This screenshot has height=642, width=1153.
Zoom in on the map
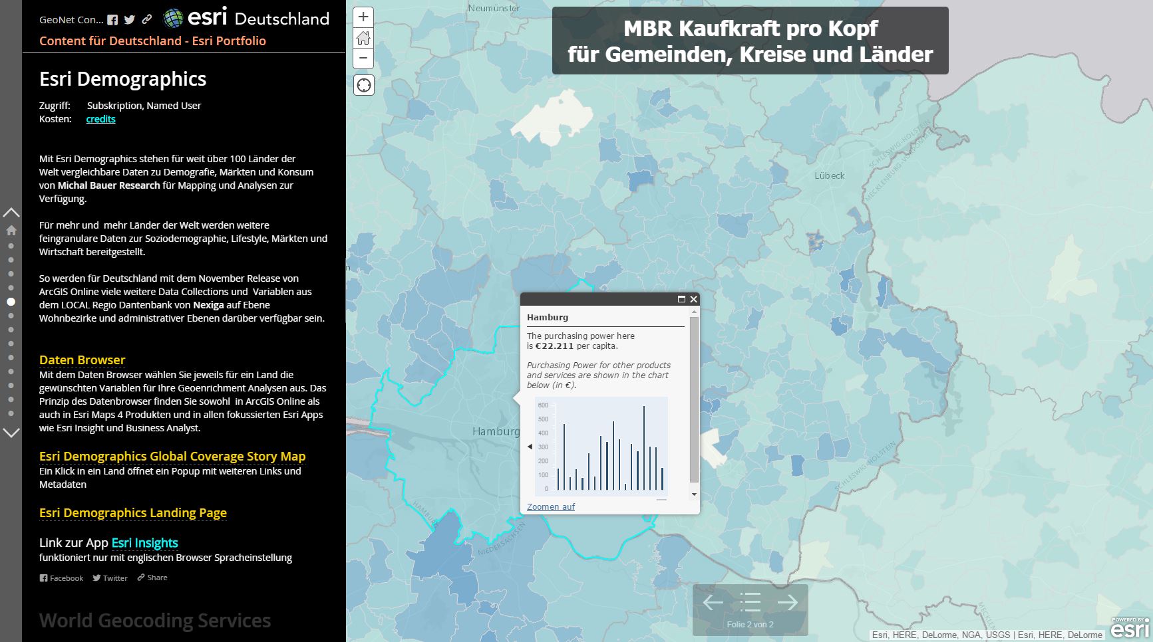point(363,17)
